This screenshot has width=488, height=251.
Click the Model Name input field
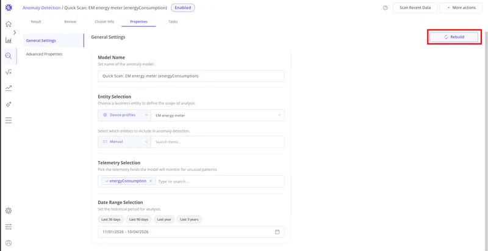tap(191, 76)
